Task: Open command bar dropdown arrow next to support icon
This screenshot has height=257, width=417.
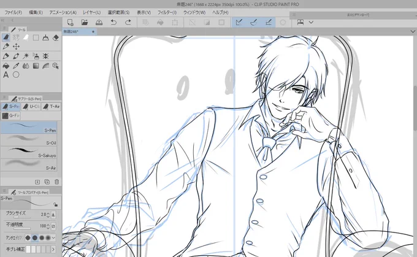Action: pyautogui.click(x=311, y=22)
